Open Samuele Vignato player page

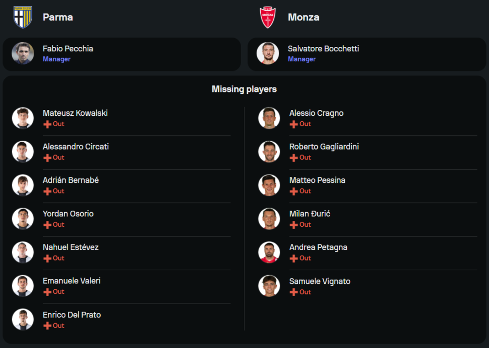point(320,281)
